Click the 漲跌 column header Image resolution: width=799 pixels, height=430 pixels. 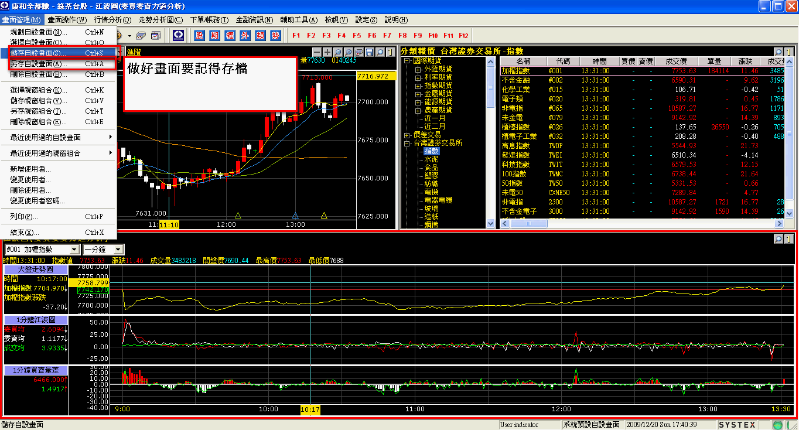click(x=746, y=62)
